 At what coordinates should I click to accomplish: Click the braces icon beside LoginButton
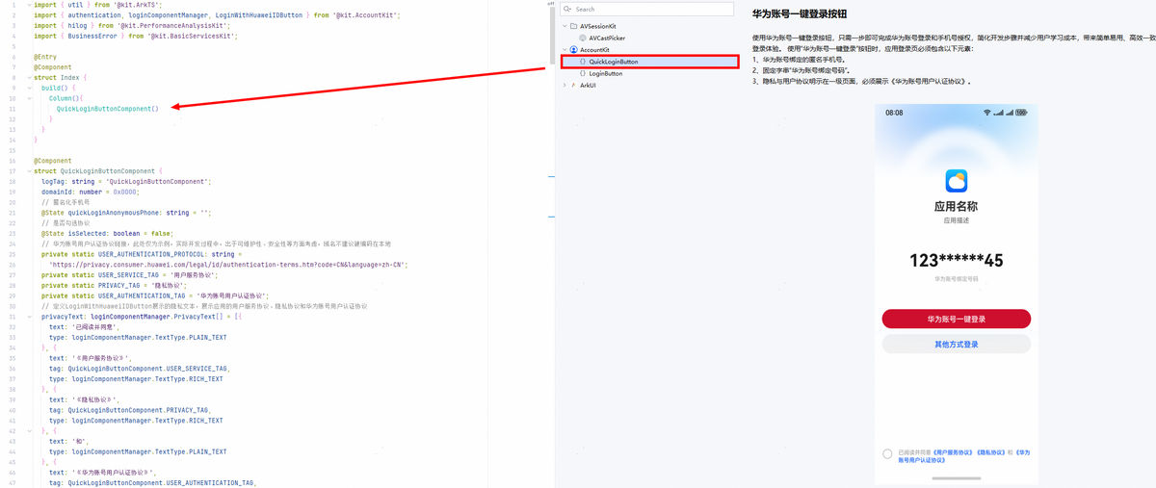pyautogui.click(x=583, y=73)
